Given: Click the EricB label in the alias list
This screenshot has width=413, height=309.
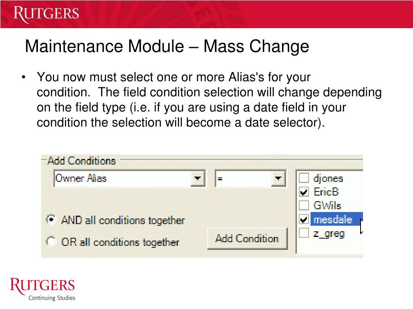Looking at the screenshot, I should click(326, 192).
